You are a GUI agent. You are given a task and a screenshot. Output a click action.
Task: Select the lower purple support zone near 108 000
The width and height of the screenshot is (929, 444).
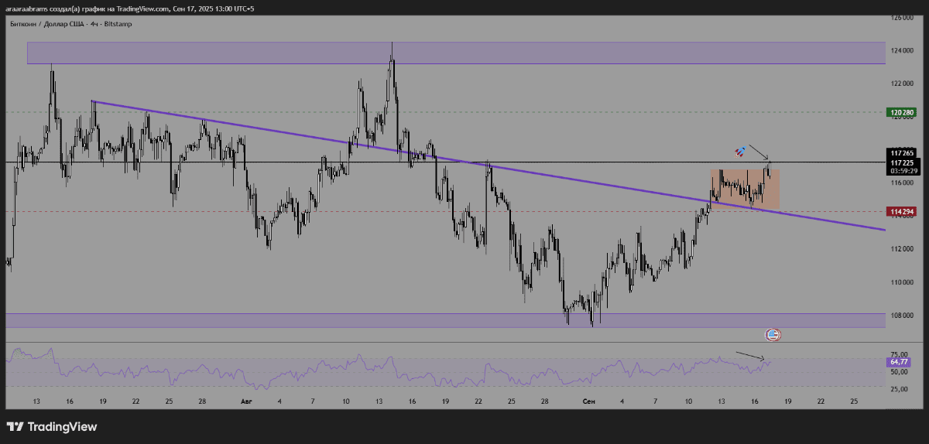click(232, 320)
